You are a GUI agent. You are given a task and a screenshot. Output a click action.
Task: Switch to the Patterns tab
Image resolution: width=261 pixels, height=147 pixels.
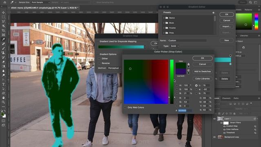[x=248, y=10]
